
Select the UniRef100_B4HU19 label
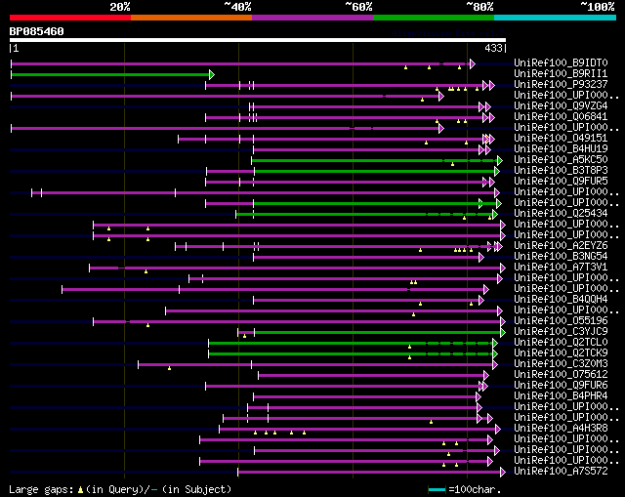click(561, 148)
